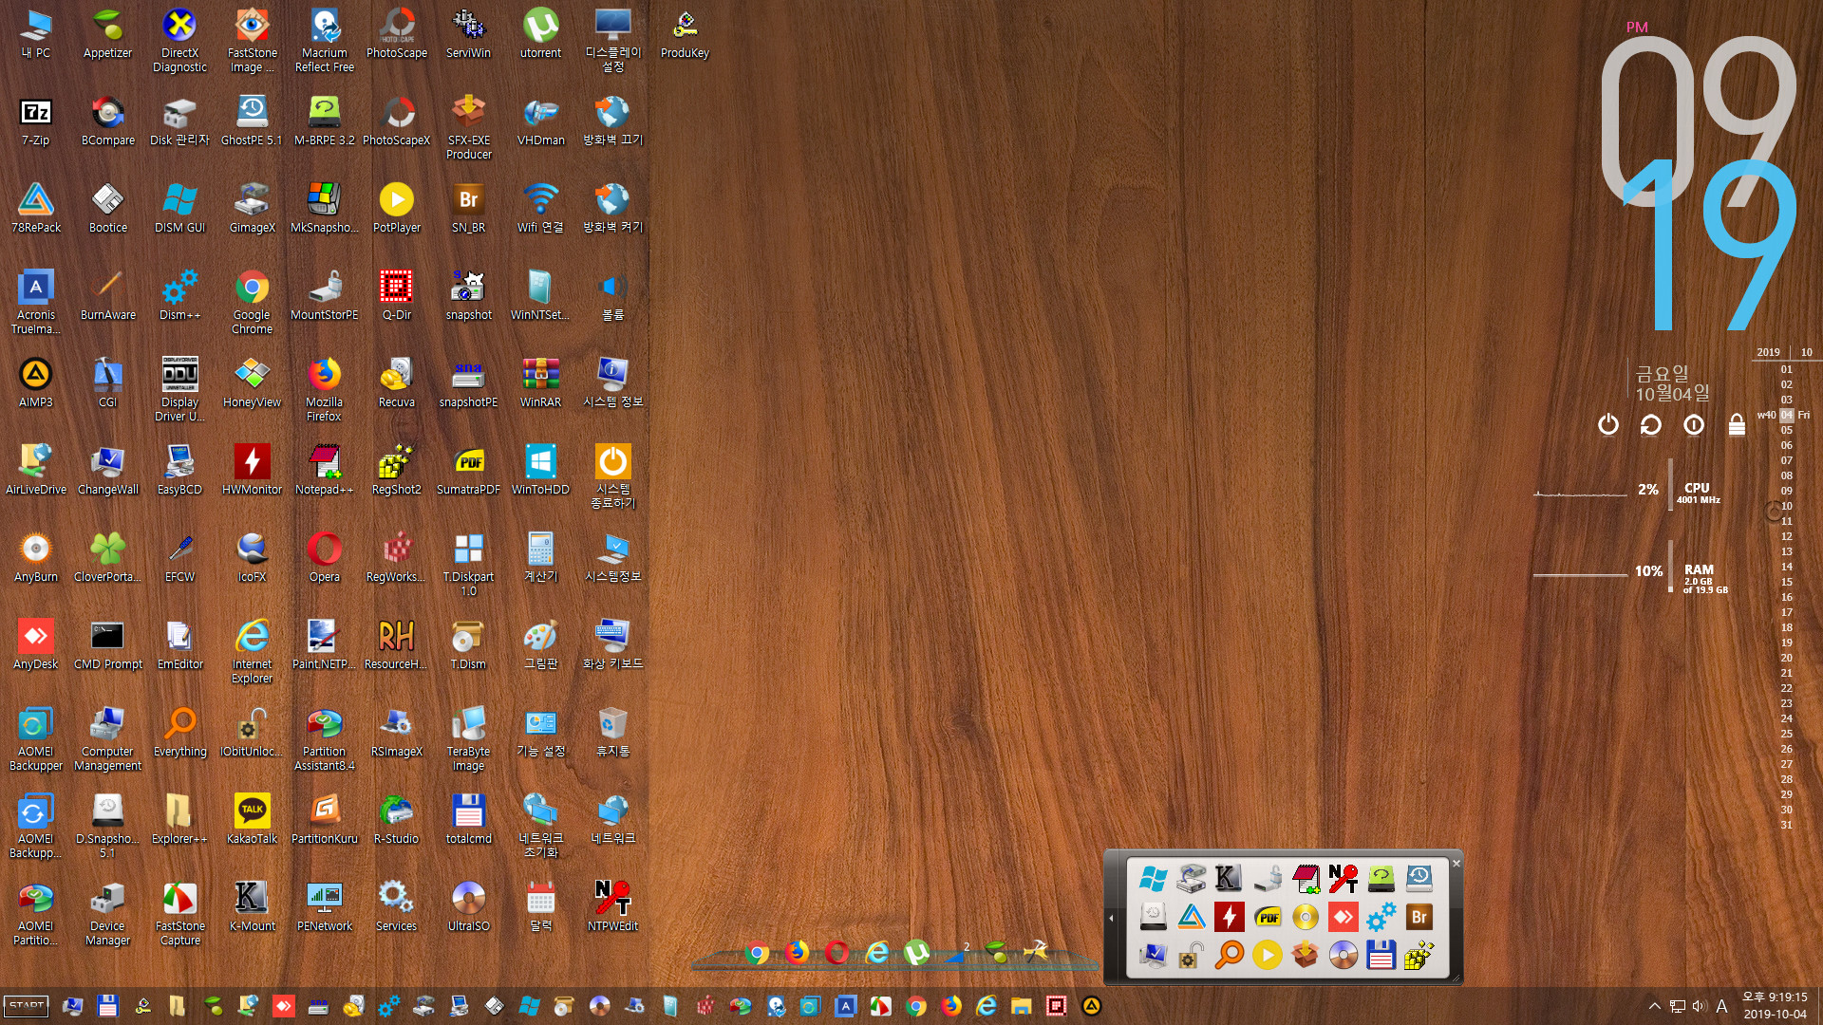1823x1025 pixels.
Task: Collapse the launcher panel side arrow
Action: (x=1111, y=918)
